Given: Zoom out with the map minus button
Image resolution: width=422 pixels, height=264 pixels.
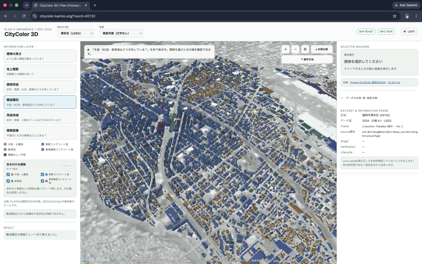Looking at the screenshot, I should coord(295,49).
